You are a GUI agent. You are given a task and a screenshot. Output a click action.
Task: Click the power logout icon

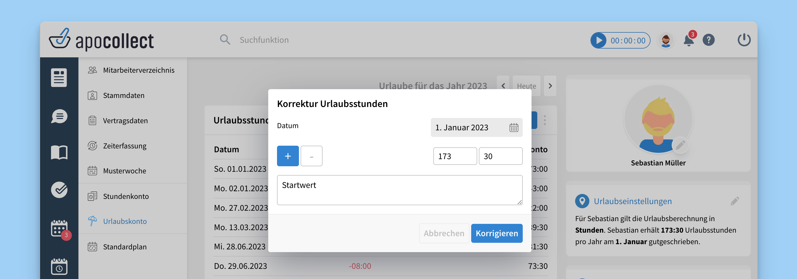744,40
